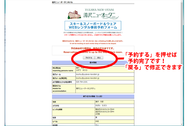Image resolution: width=189 pixels, height=126 pixels.
Task: Click the Yuzawa New Otani hotel logo
Action: coord(93,14)
